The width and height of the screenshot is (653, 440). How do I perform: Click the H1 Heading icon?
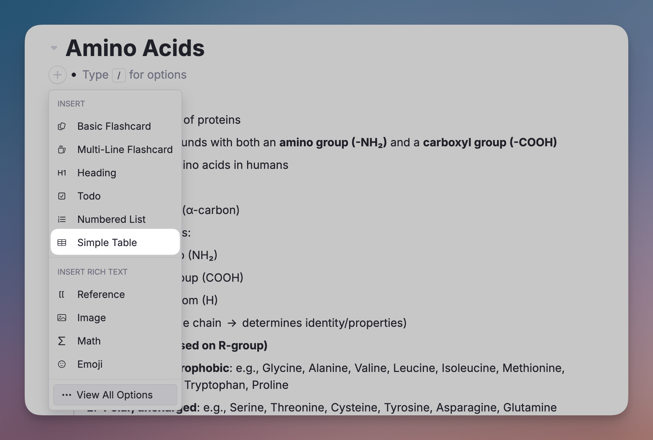coord(62,173)
